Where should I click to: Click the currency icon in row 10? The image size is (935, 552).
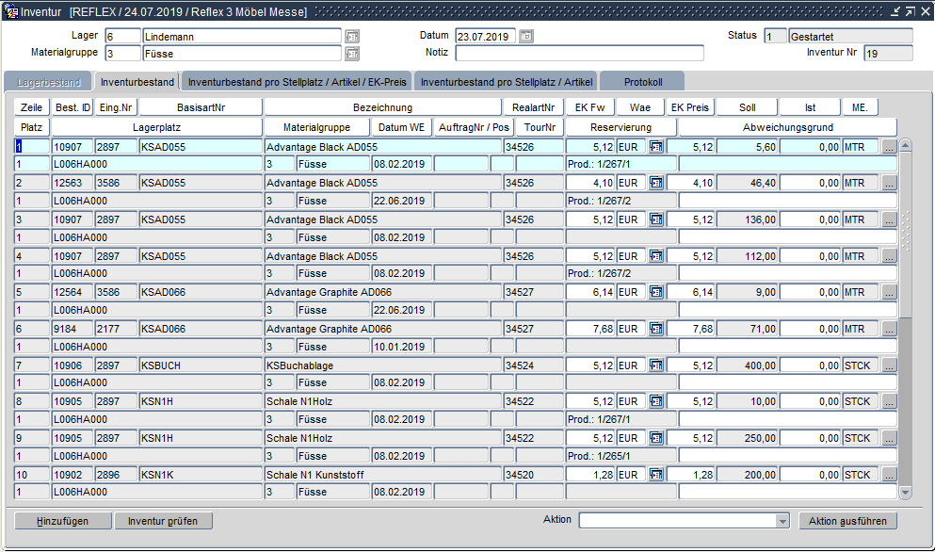(x=656, y=475)
